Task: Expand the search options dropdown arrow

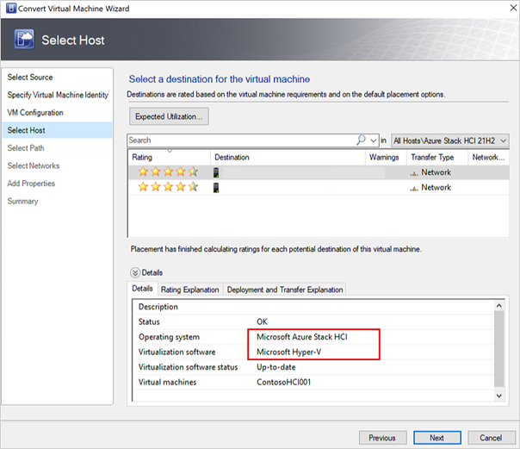Action: tap(372, 140)
